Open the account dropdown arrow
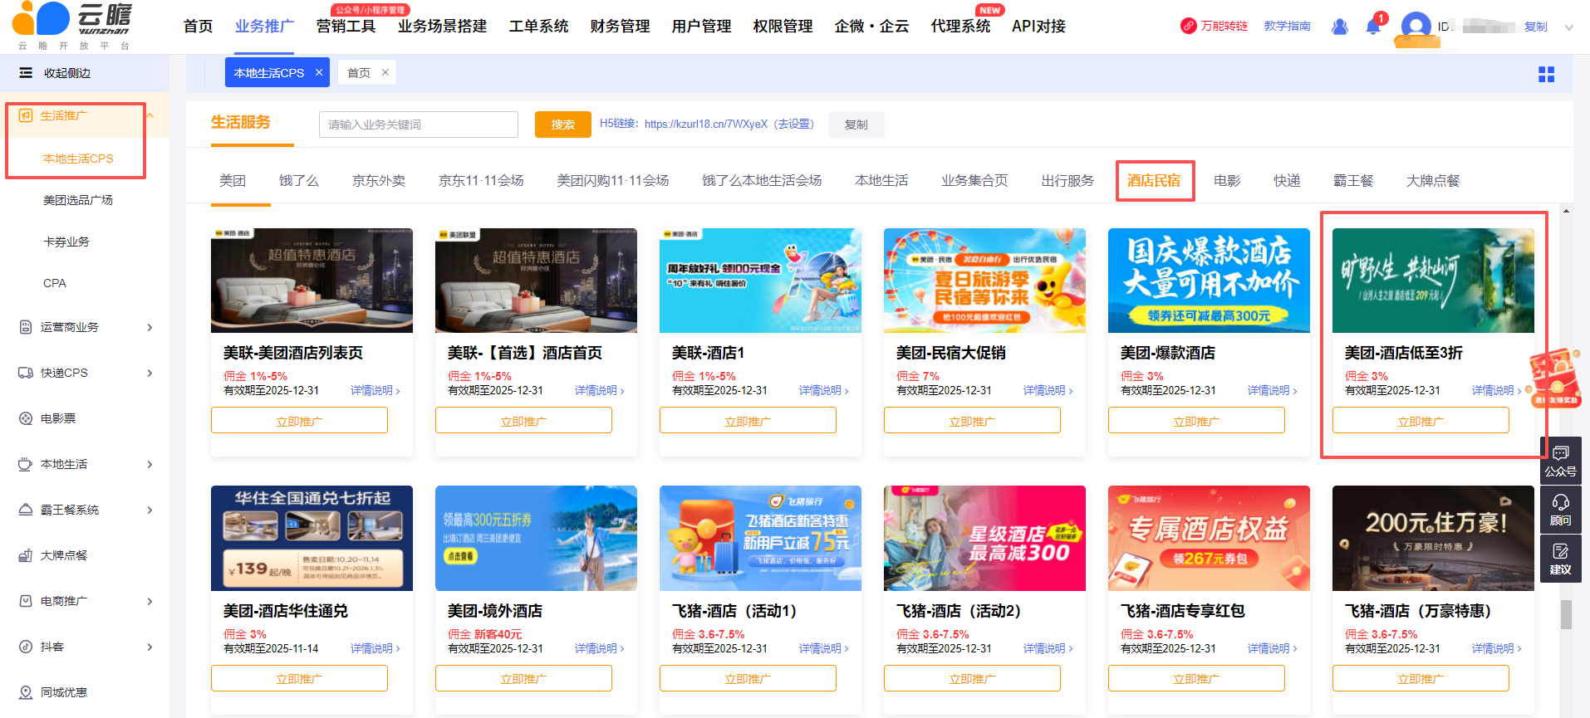The height and width of the screenshot is (718, 1590). point(1569,27)
